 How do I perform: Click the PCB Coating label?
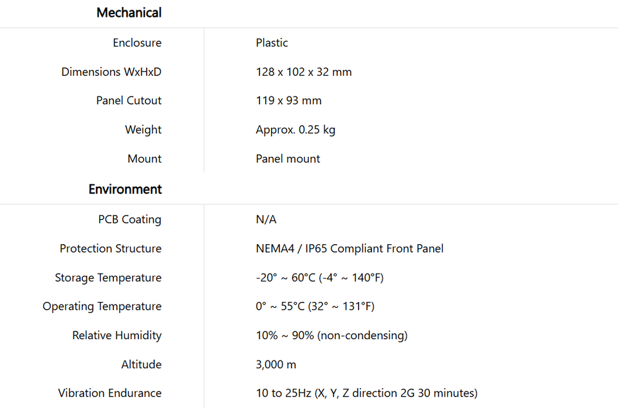coord(129,219)
